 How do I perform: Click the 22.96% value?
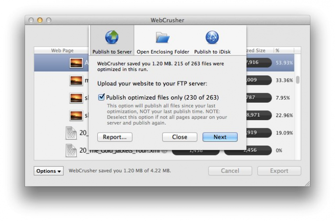click(284, 115)
